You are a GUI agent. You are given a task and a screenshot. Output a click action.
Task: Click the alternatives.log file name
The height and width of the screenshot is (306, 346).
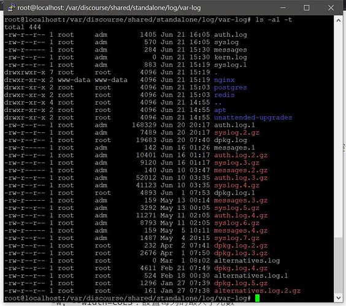pyautogui.click(x=247, y=261)
